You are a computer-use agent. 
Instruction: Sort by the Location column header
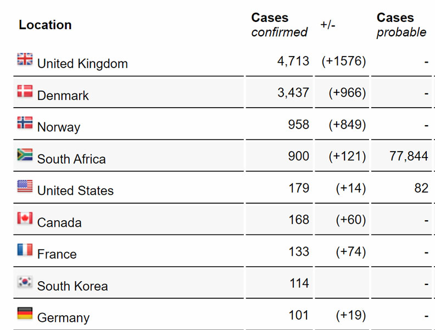pyautogui.click(x=45, y=25)
